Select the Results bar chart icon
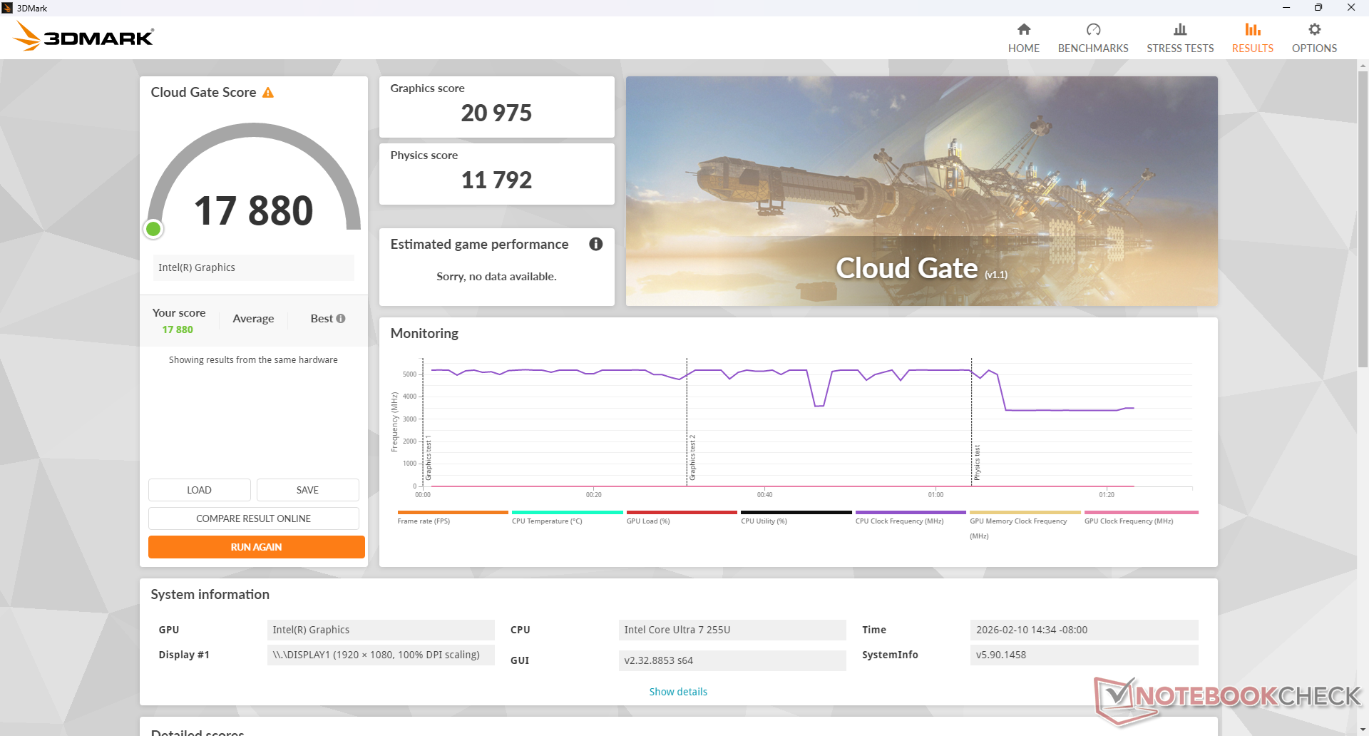 pyautogui.click(x=1252, y=30)
